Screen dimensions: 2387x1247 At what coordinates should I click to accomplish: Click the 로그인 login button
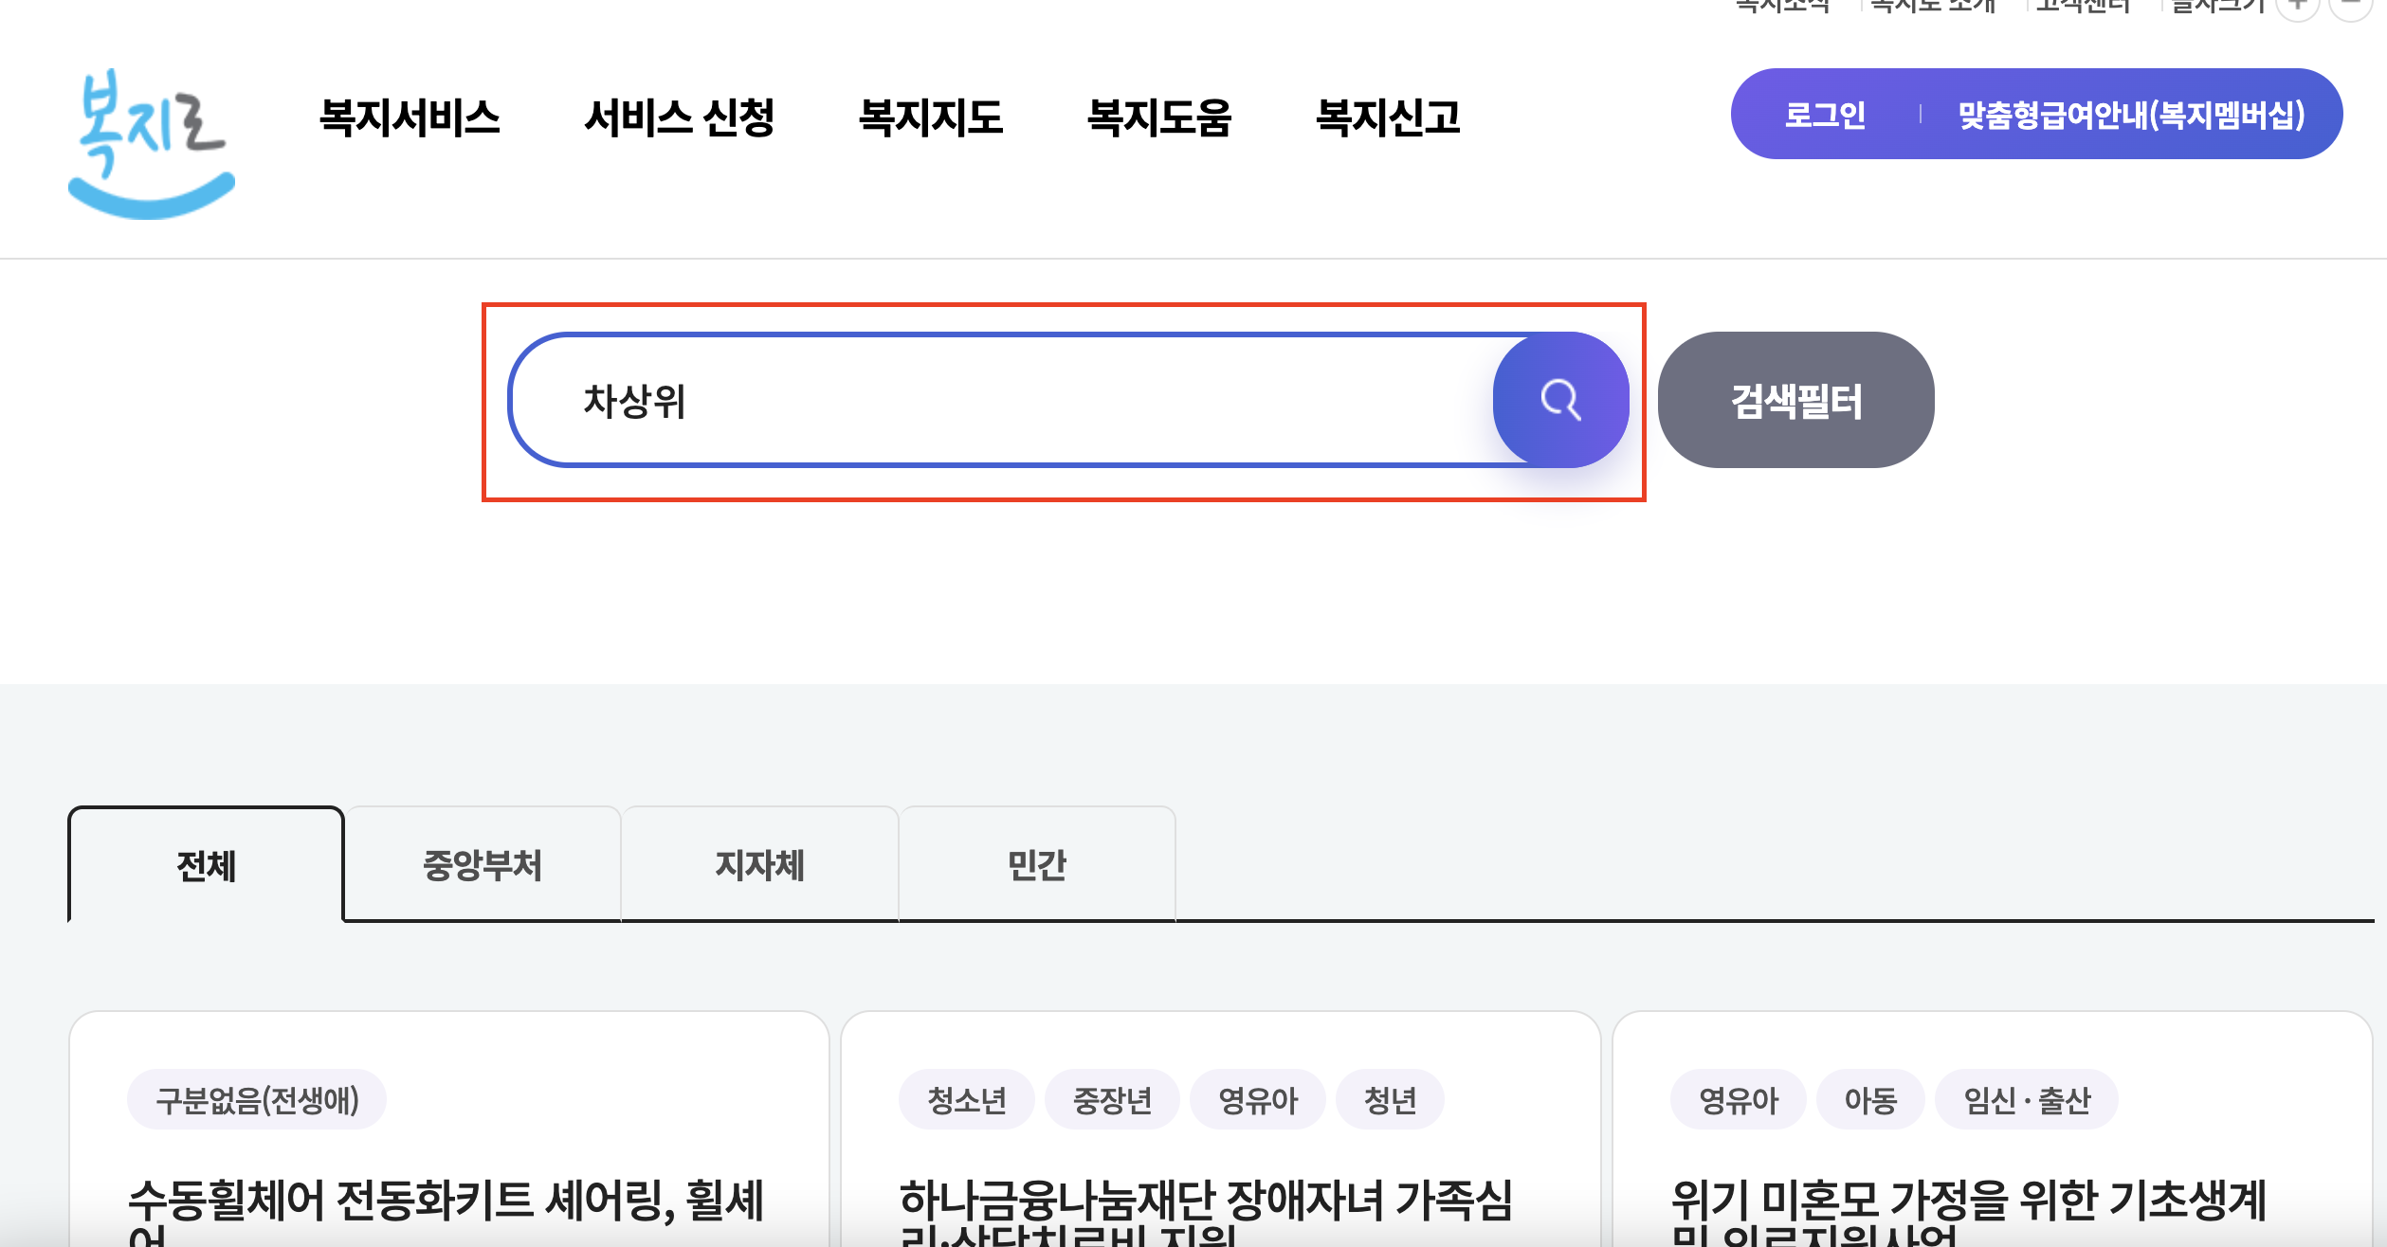[x=1825, y=115]
